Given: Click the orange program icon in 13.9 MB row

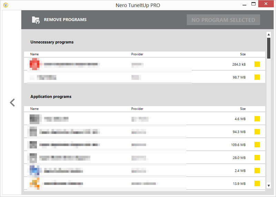Looking at the screenshot, I should tap(34, 183).
